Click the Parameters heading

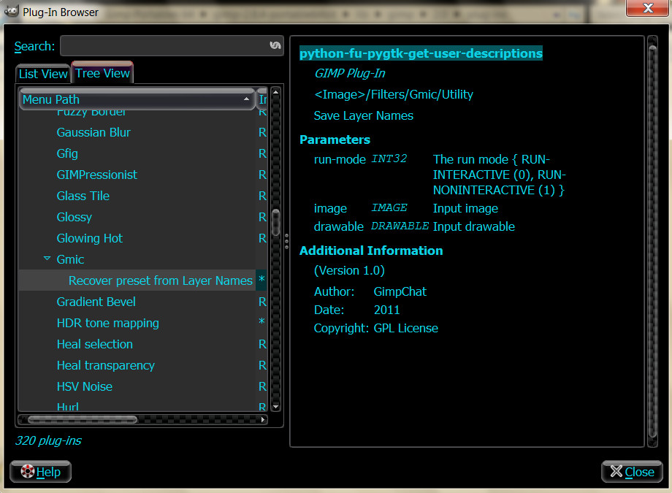(335, 140)
